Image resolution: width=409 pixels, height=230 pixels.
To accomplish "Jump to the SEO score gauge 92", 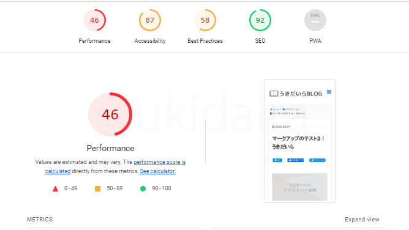I will click(260, 20).
